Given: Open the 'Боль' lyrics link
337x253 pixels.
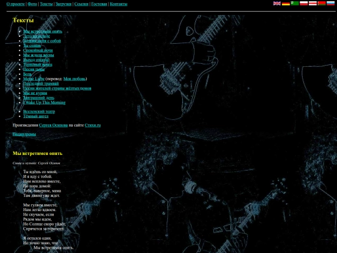Looking at the screenshot, I should 27,74.
